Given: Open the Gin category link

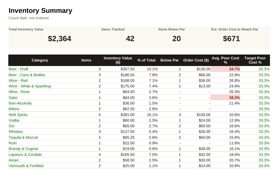Looking at the screenshot, I should point(12,126).
